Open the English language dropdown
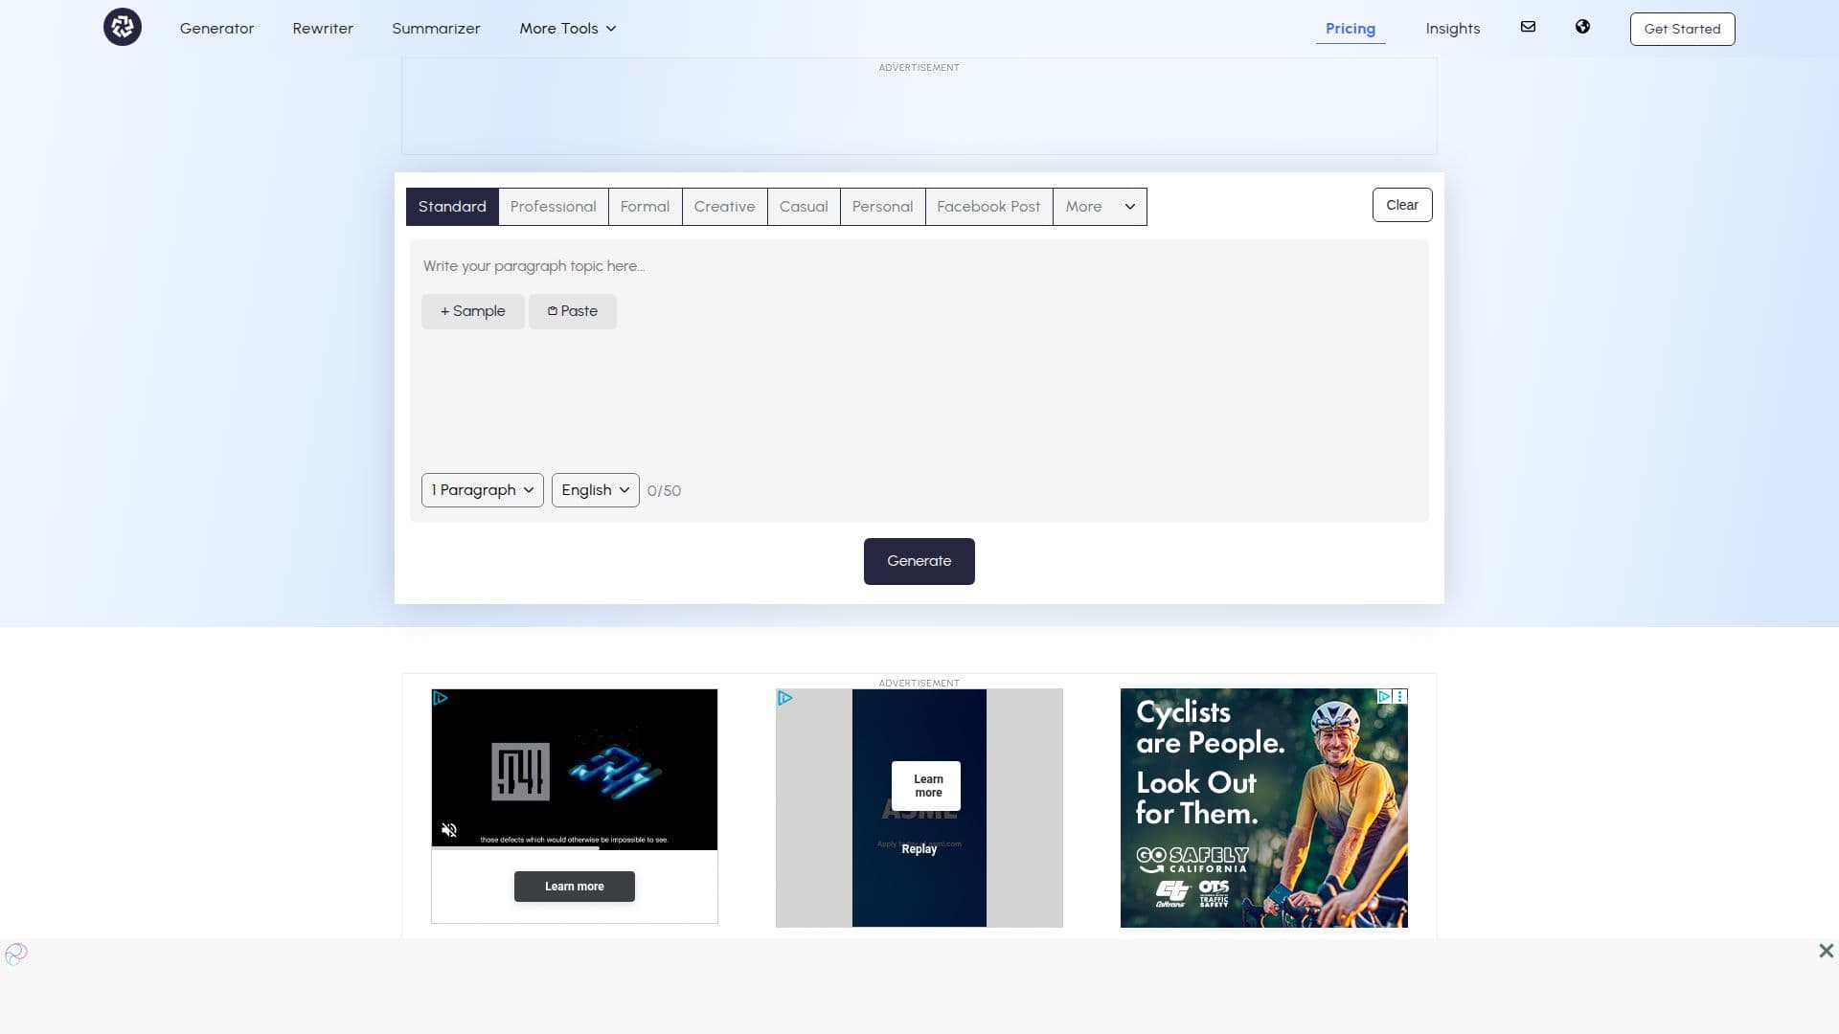This screenshot has height=1034, width=1839. coord(596,490)
